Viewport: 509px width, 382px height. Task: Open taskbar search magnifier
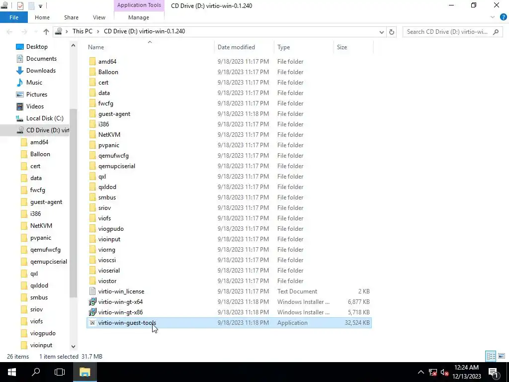(x=36, y=372)
